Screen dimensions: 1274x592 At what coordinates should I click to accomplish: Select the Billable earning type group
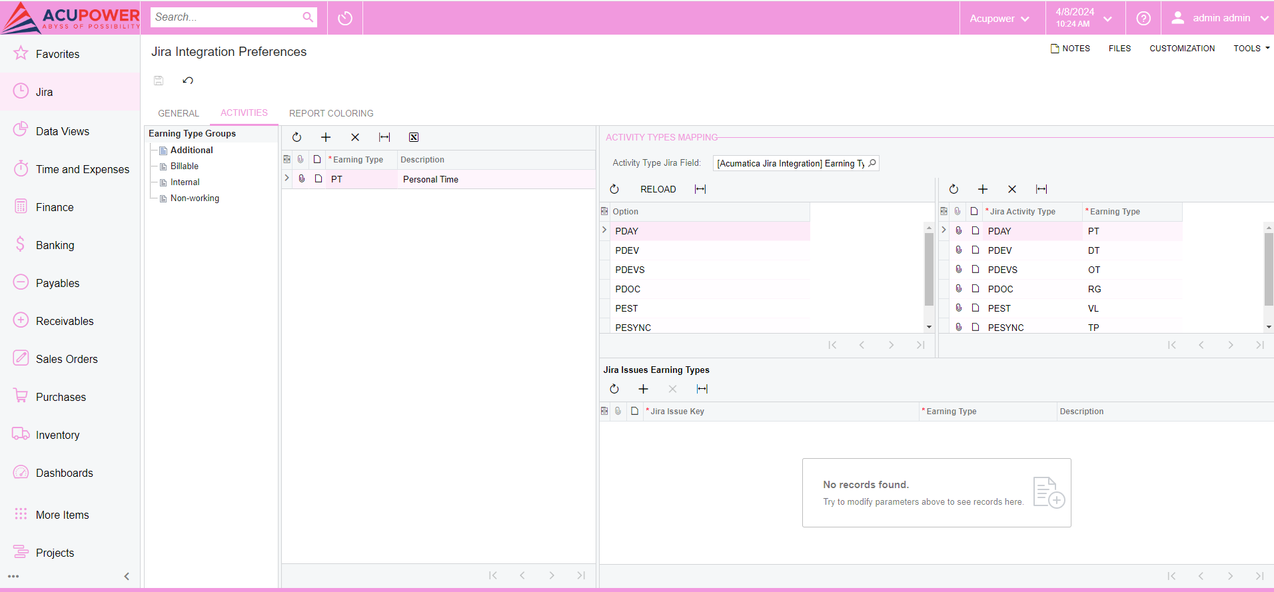pyautogui.click(x=185, y=166)
